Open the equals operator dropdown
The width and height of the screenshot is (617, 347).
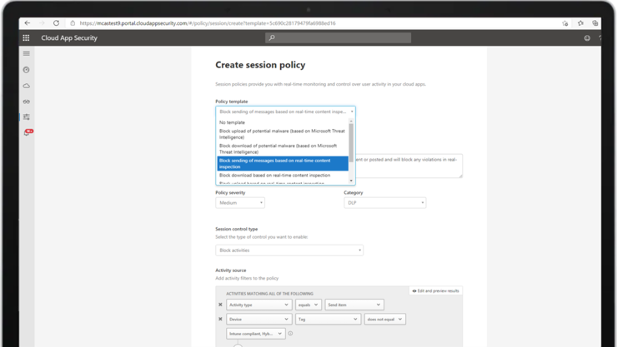[x=308, y=305]
